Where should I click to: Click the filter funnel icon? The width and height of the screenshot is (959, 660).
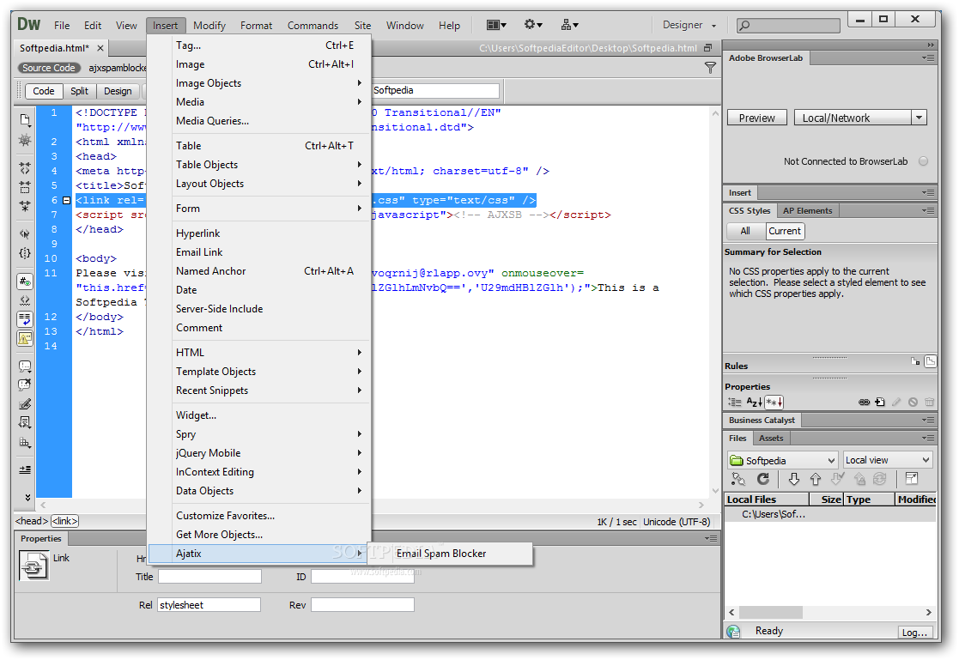pyautogui.click(x=710, y=67)
